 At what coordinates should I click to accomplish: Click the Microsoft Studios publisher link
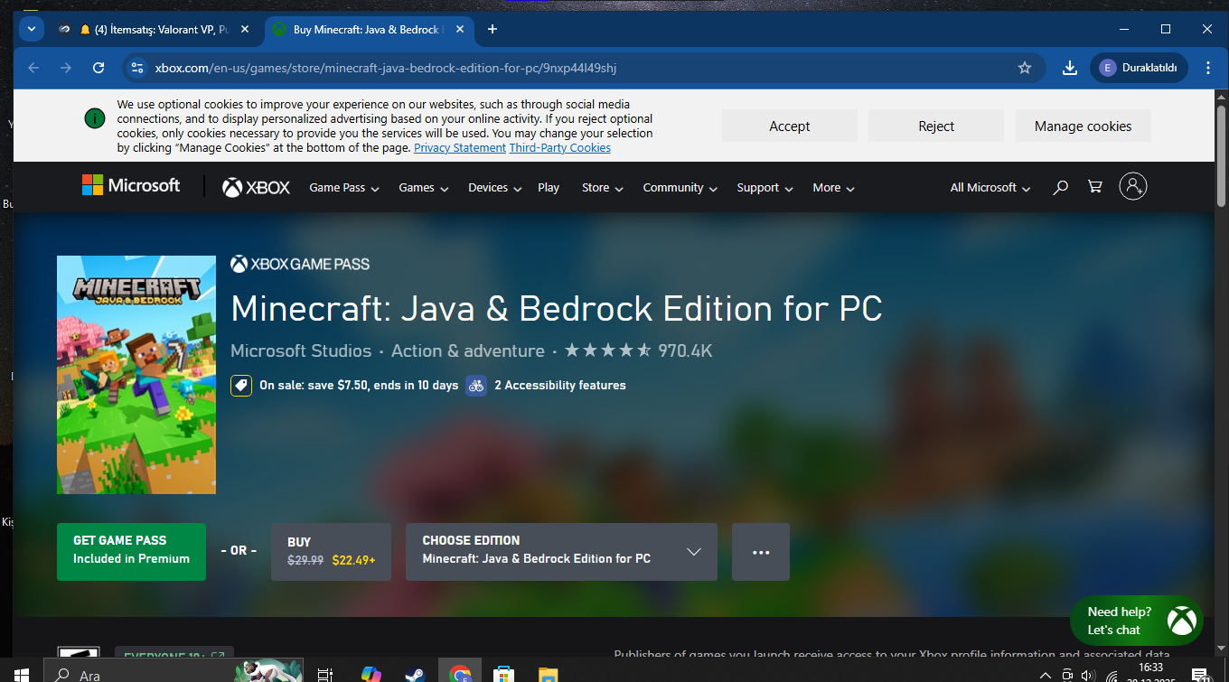[301, 350]
